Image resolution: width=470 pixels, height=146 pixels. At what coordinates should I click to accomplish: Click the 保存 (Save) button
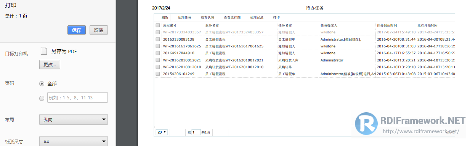(x=76, y=30)
